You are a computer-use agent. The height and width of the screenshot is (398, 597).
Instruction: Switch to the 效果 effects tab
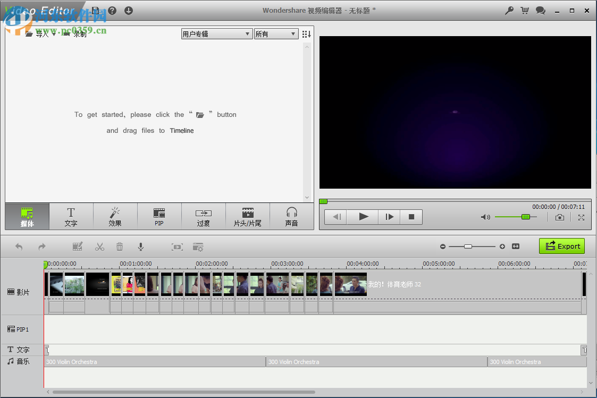[115, 216]
